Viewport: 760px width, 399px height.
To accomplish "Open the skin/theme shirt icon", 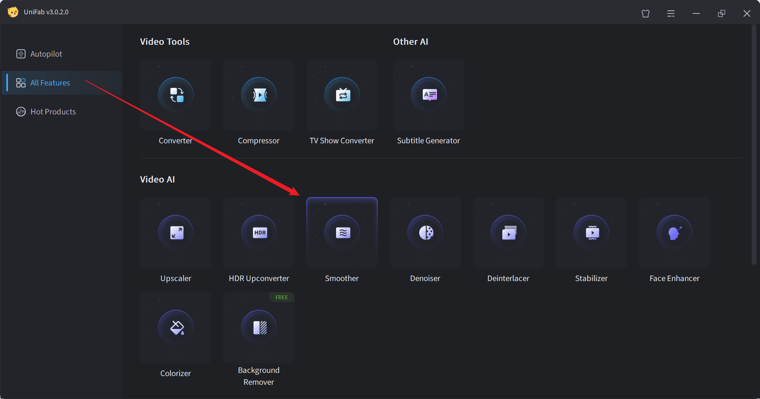I will pos(646,13).
